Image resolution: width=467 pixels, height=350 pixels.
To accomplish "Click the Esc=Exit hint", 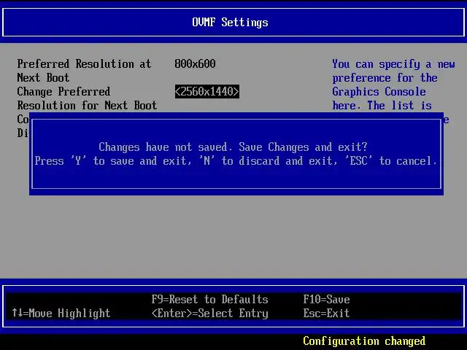I will 326,313.
